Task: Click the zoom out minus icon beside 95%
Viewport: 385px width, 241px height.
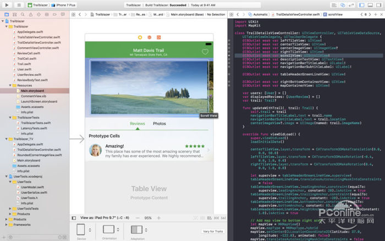Action: [137, 218]
